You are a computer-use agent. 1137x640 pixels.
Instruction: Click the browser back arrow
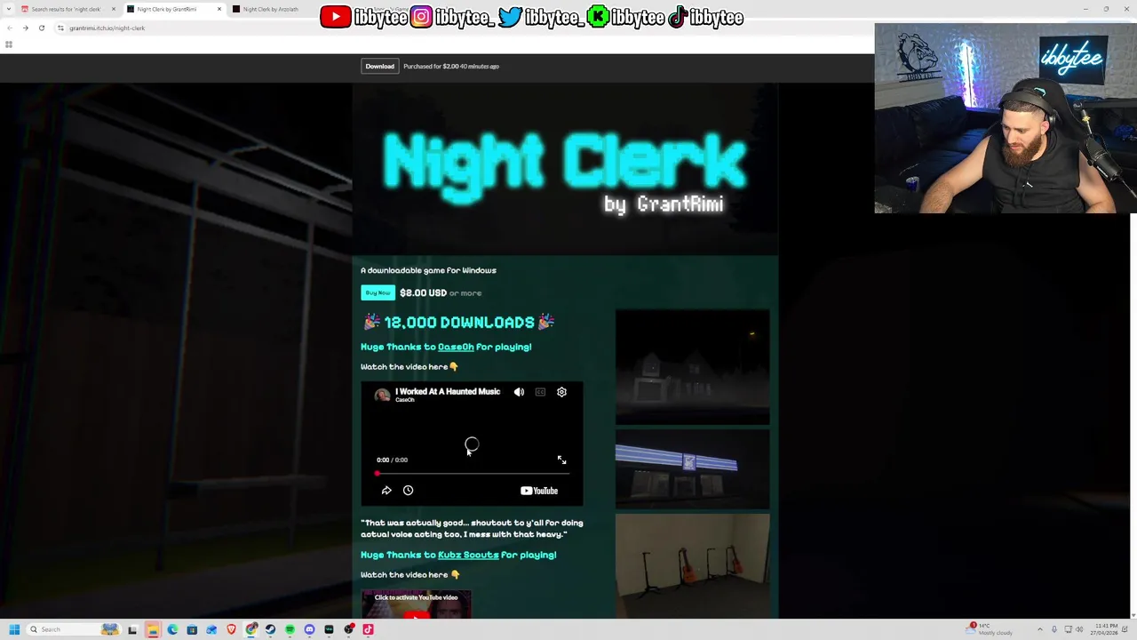[10, 28]
